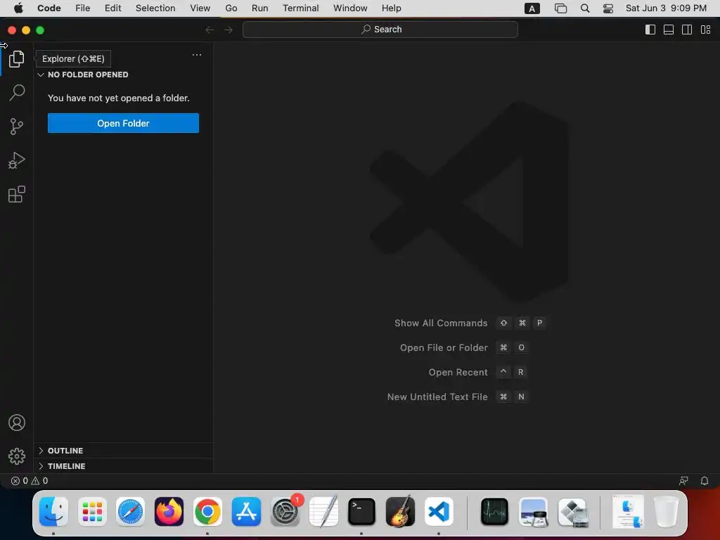Open Terminal from the Dock
Screen dimensions: 720x540
[361, 511]
